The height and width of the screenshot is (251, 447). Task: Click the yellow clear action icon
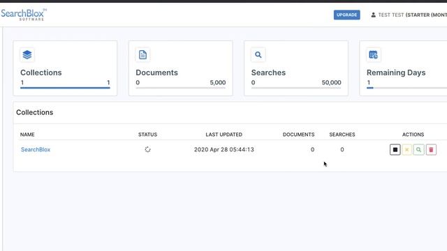coord(406,150)
